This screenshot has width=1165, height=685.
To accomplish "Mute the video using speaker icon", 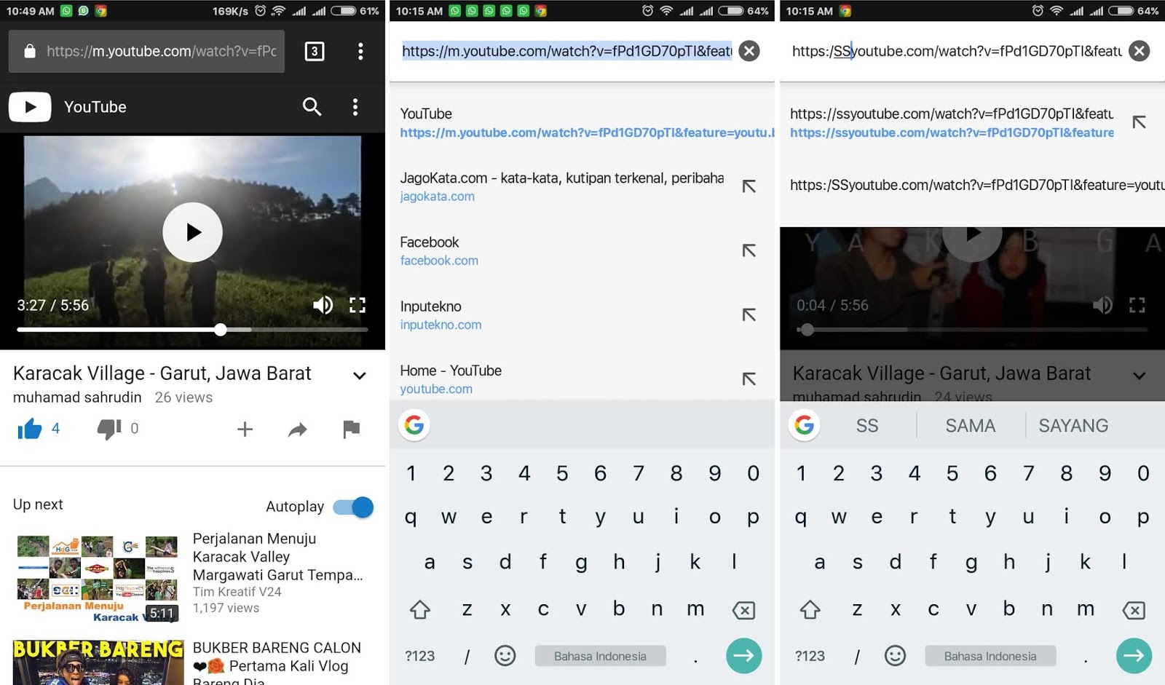I will pos(323,305).
